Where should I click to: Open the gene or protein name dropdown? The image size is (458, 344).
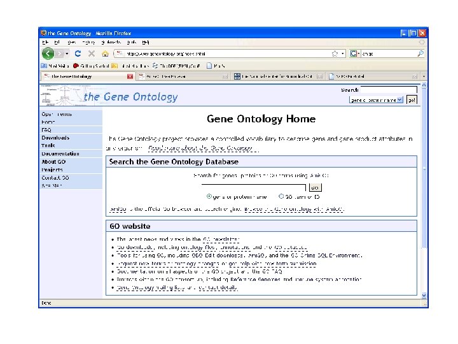pos(376,100)
